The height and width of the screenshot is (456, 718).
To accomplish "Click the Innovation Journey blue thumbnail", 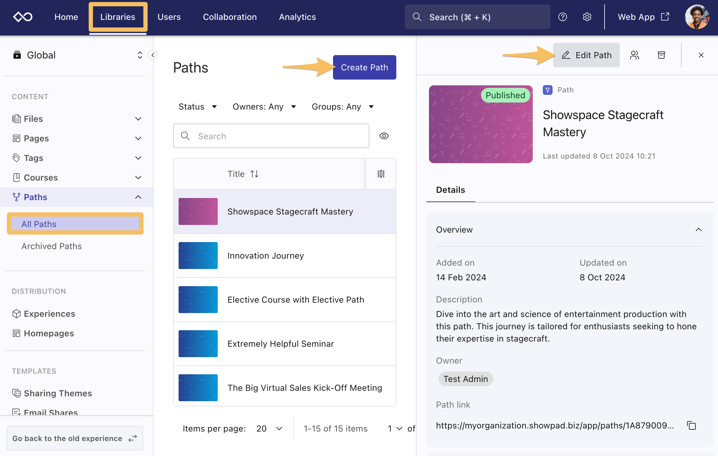I will pyautogui.click(x=198, y=256).
